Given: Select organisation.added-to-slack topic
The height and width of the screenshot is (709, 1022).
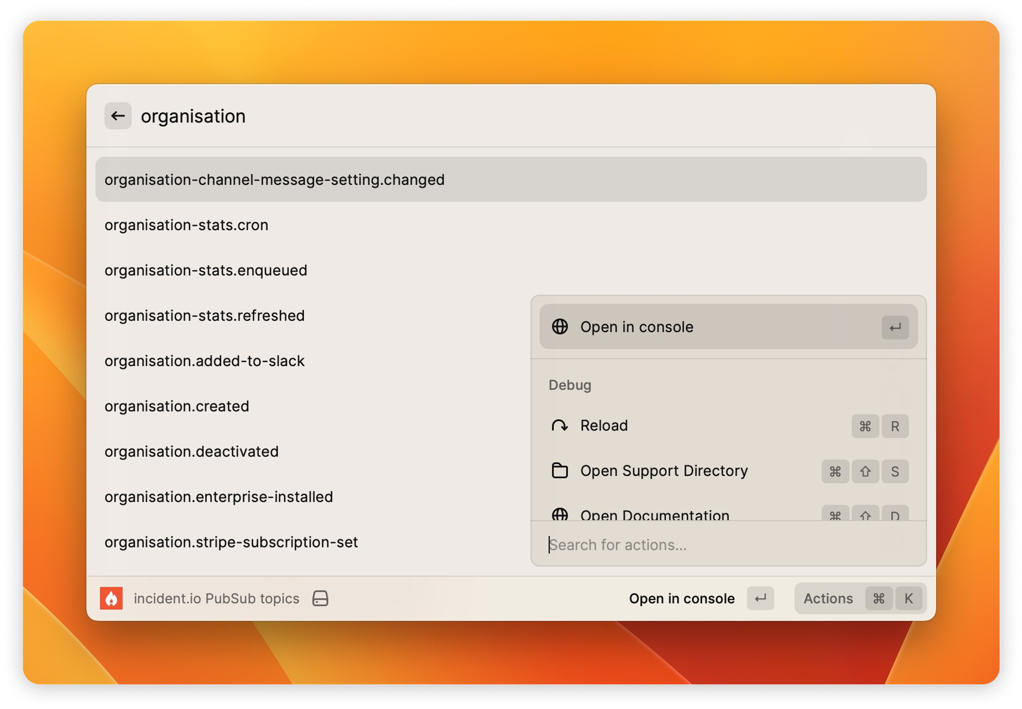Looking at the screenshot, I should [x=204, y=361].
